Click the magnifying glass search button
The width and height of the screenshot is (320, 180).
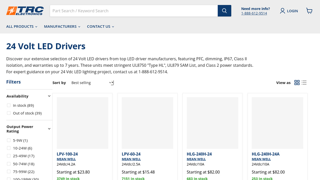click(x=224, y=11)
